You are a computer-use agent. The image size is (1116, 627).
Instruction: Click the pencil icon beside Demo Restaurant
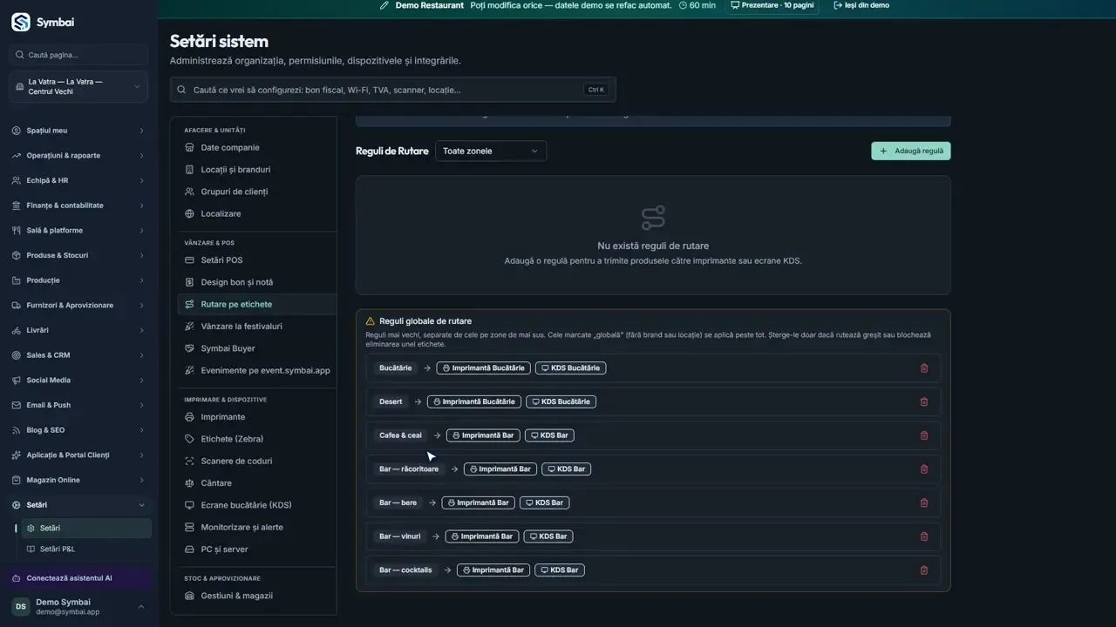click(x=384, y=5)
